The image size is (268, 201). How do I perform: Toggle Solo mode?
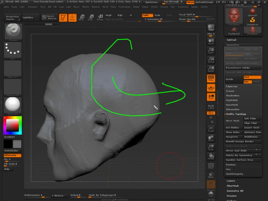pos(211,194)
